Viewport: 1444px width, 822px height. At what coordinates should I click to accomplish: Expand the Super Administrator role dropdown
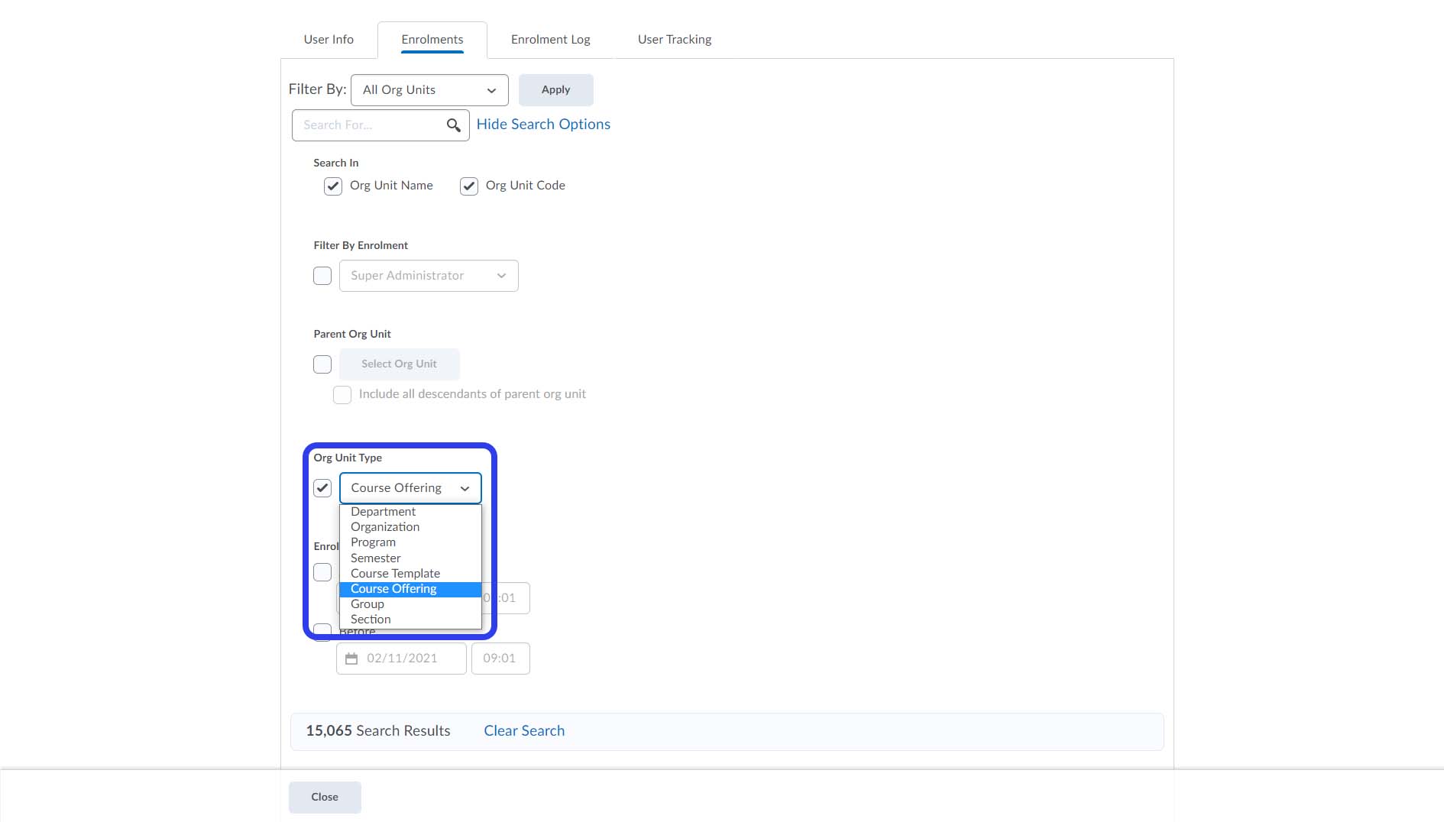pos(429,276)
